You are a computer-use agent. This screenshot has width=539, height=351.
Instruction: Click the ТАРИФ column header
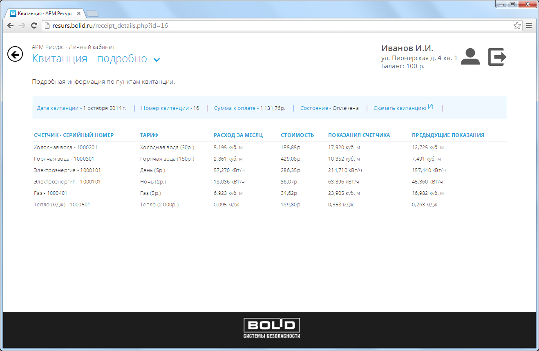[x=149, y=135]
